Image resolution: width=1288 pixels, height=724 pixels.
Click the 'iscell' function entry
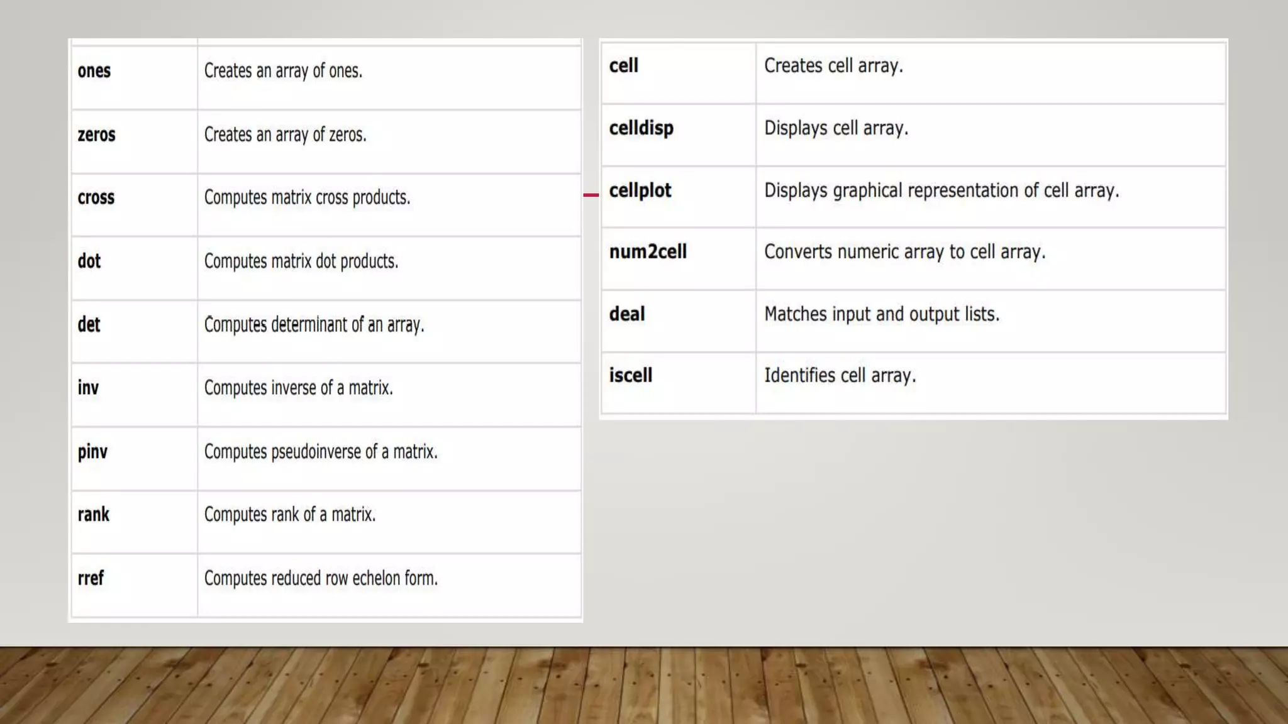tap(630, 375)
